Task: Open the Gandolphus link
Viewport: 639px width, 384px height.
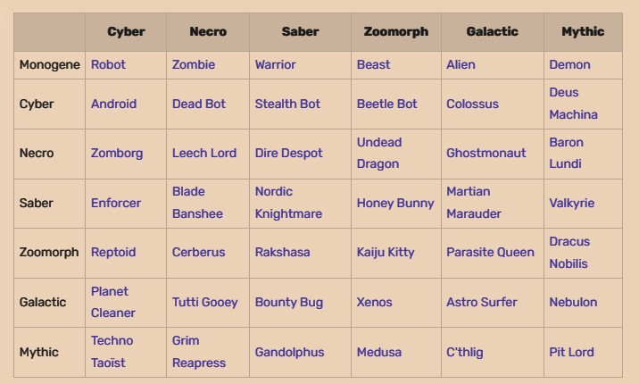Action: [289, 352]
